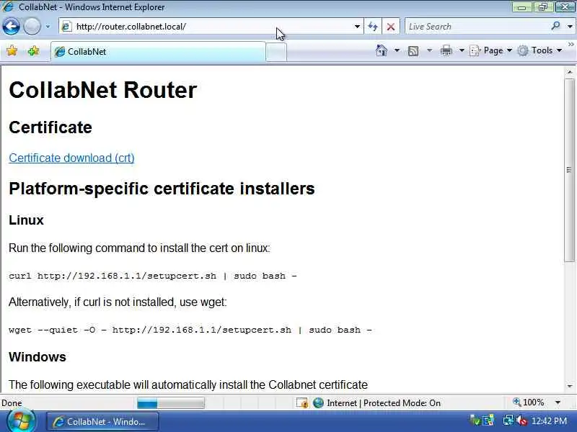Click the page scrollbar up arrow

[x=570, y=73]
